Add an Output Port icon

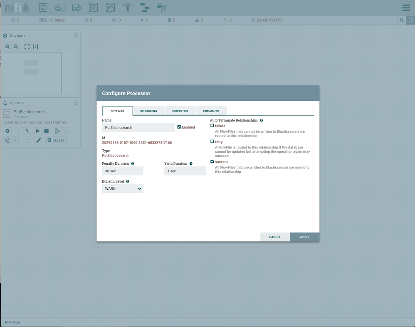[x=77, y=7]
